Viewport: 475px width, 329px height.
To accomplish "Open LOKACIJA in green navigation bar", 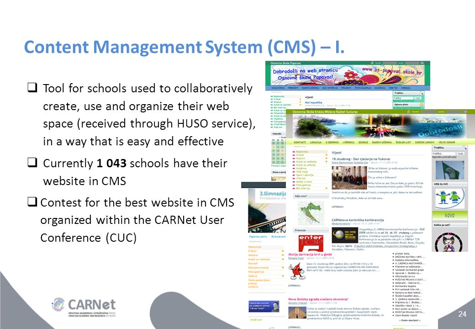I will 316,143.
